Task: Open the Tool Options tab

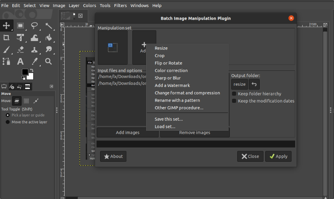Action: pos(4,86)
